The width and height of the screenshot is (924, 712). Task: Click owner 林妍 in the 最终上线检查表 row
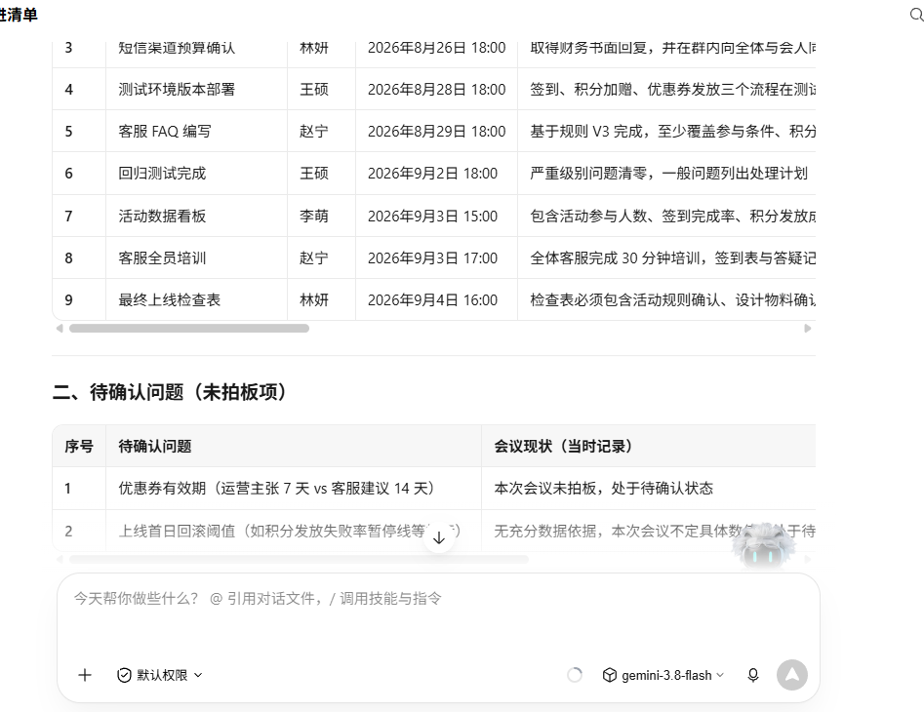(x=314, y=300)
